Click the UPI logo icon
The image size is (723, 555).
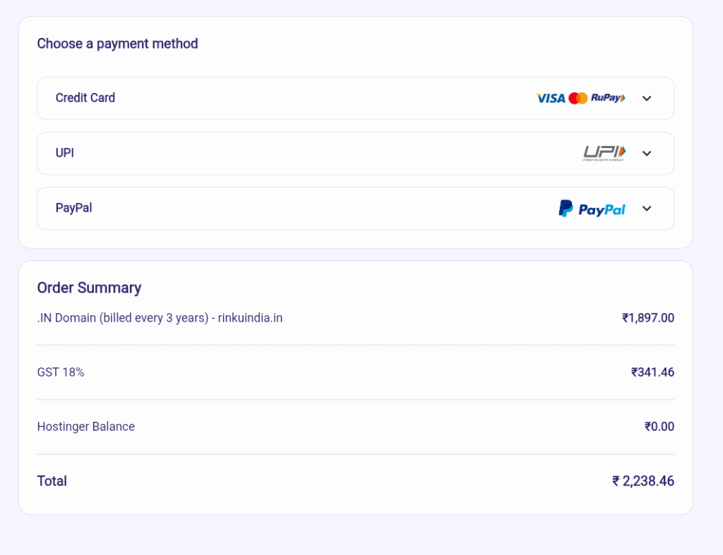[604, 153]
